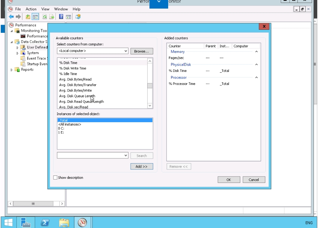Click the counter list scroll down arrow
Viewport: 318px width, 228px height.
click(150, 106)
